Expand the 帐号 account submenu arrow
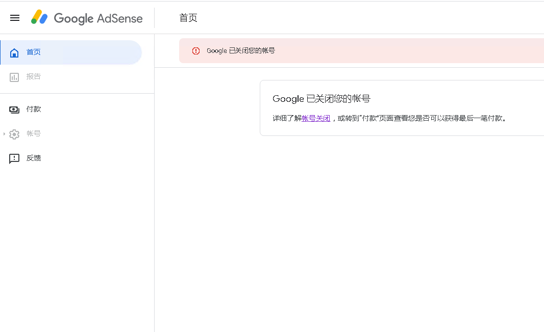Screen dimensions: 544x332 [x=4, y=133]
